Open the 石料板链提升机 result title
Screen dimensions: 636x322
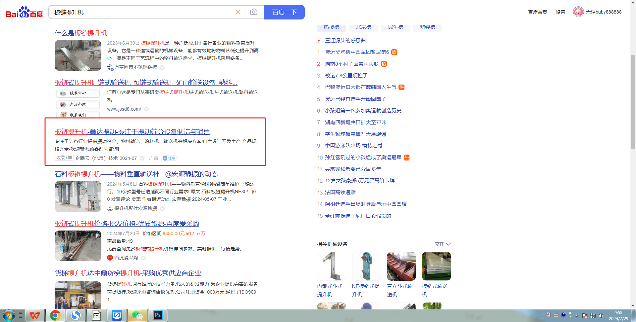click(136, 174)
